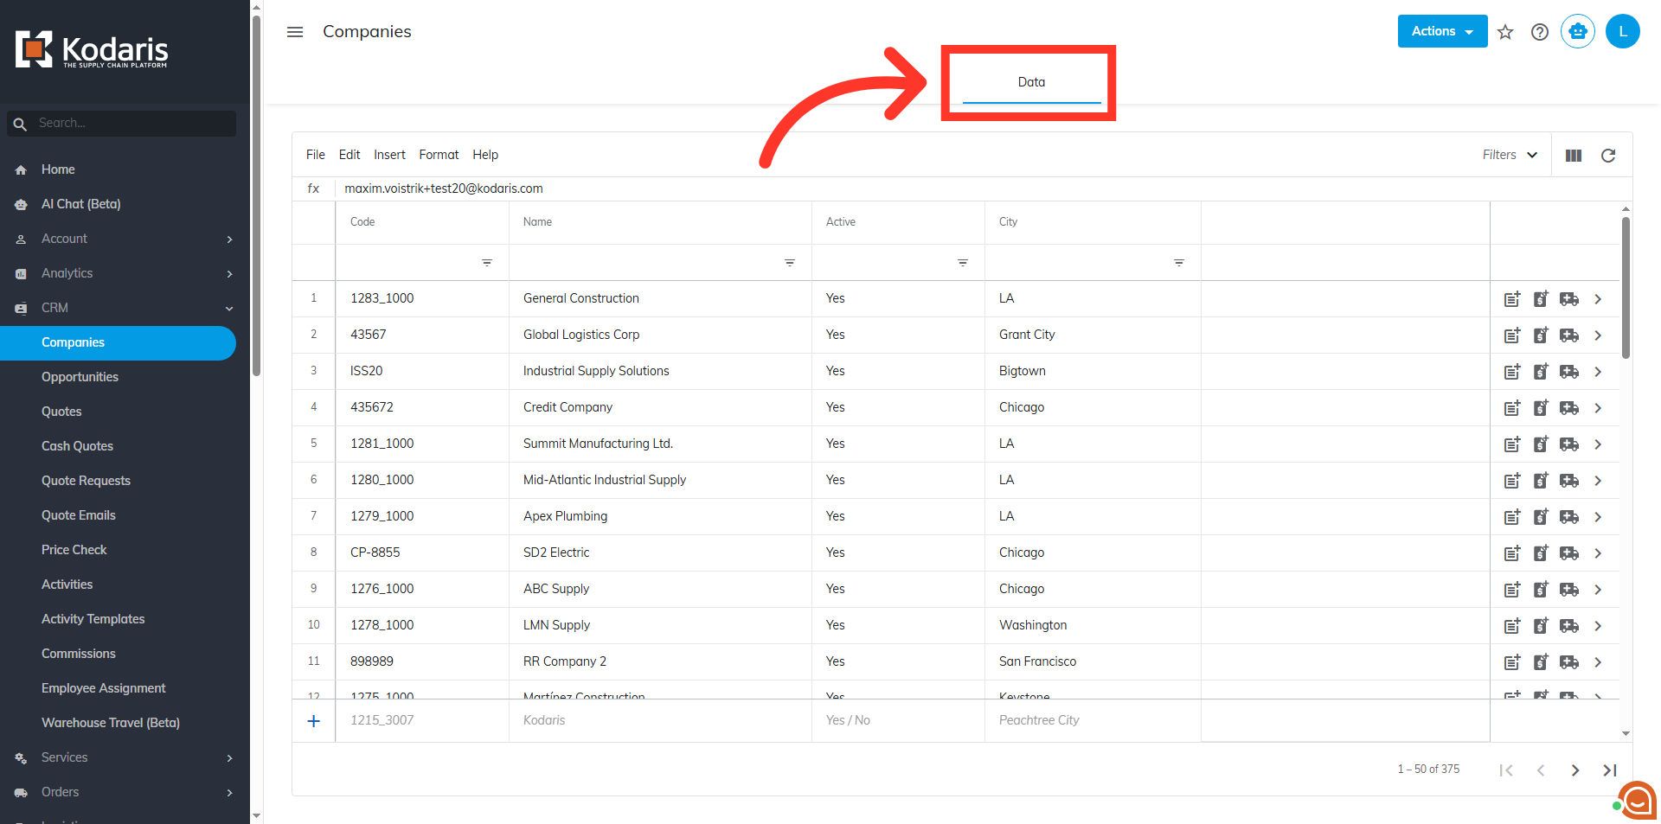Open details chevron for Global Logistics Corp
The width and height of the screenshot is (1661, 824).
(1598, 335)
